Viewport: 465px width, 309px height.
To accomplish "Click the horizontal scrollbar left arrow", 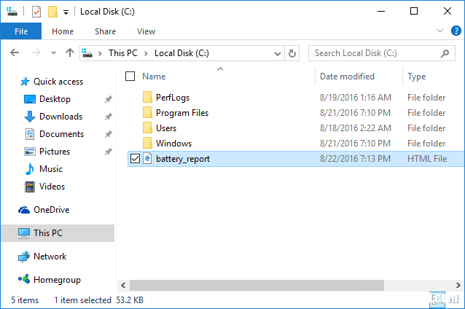I will 123,285.
